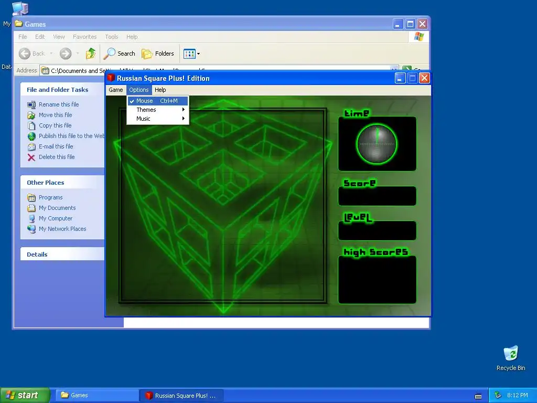Toggle the checked Mouse option in Options menu
Screen dimensions: 537x403
tap(157, 101)
